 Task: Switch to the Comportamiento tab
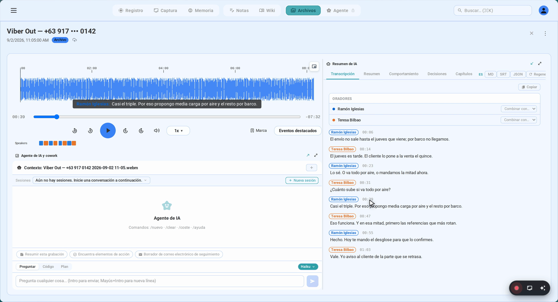coord(404,74)
